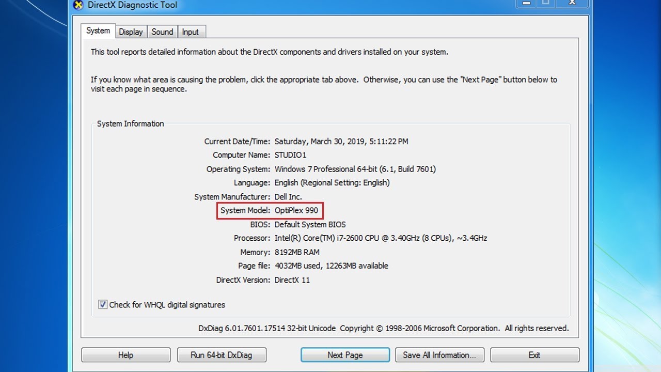Open the Display tab
Screen dimensions: 661x372
(131, 32)
